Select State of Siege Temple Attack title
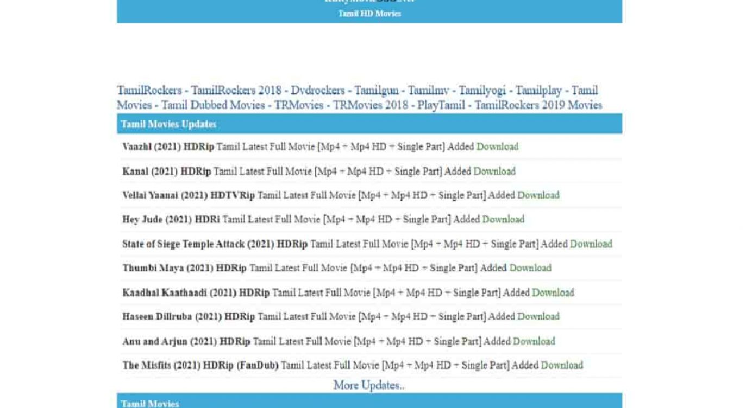Viewport: 752px width, 408px height. [x=215, y=244]
